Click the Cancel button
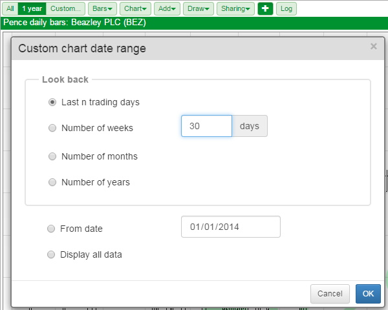The height and width of the screenshot is (310, 388). pyautogui.click(x=330, y=294)
